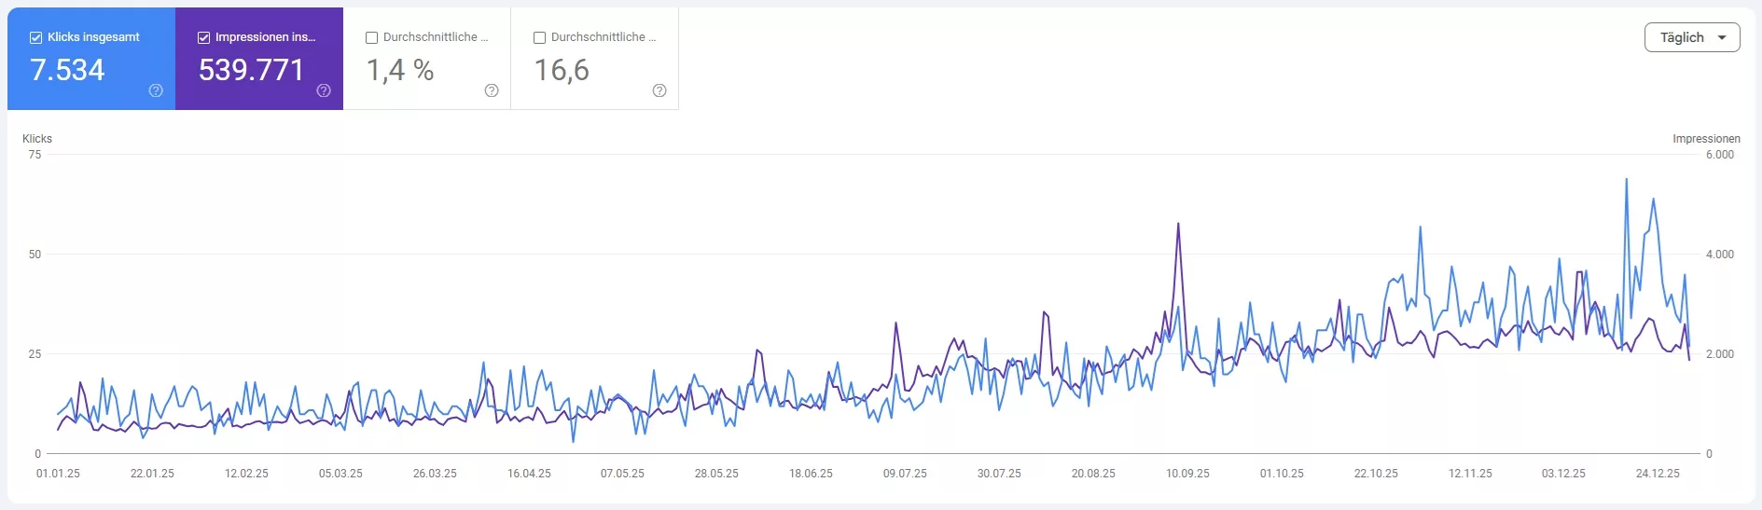This screenshot has height=510, width=1762.
Task: Click the highest blue clicks peak in December
Action: click(1627, 180)
